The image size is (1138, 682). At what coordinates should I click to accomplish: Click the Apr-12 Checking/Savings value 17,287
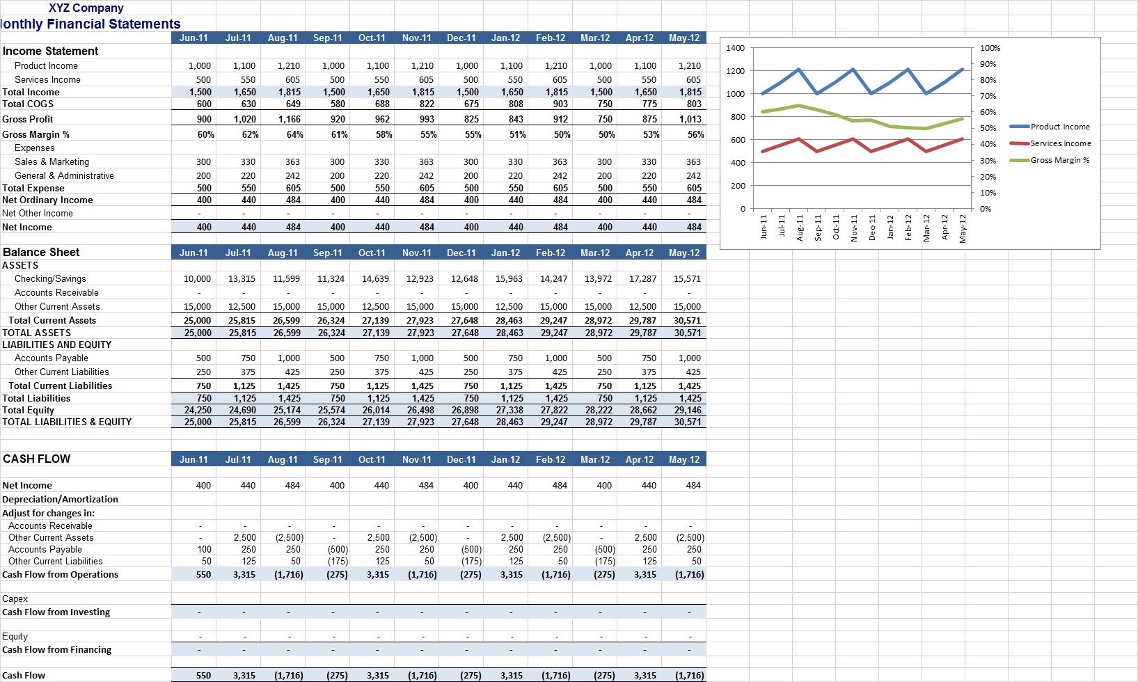pos(642,279)
